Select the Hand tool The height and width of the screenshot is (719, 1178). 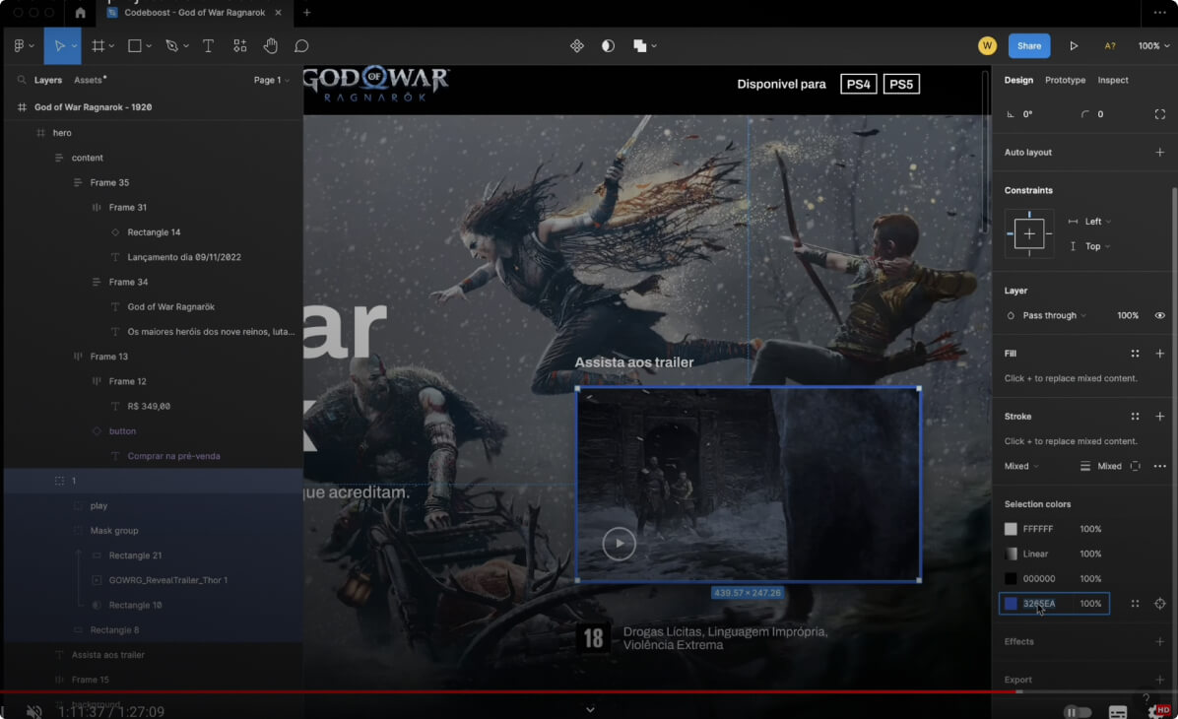pyautogui.click(x=271, y=46)
